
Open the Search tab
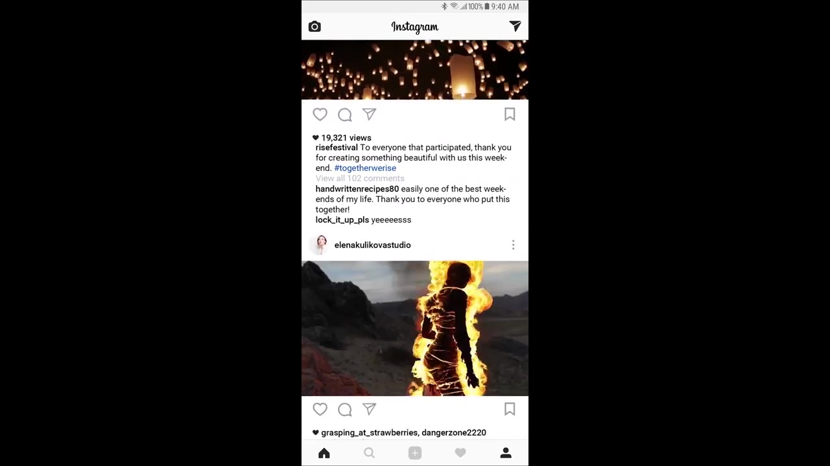(x=369, y=453)
